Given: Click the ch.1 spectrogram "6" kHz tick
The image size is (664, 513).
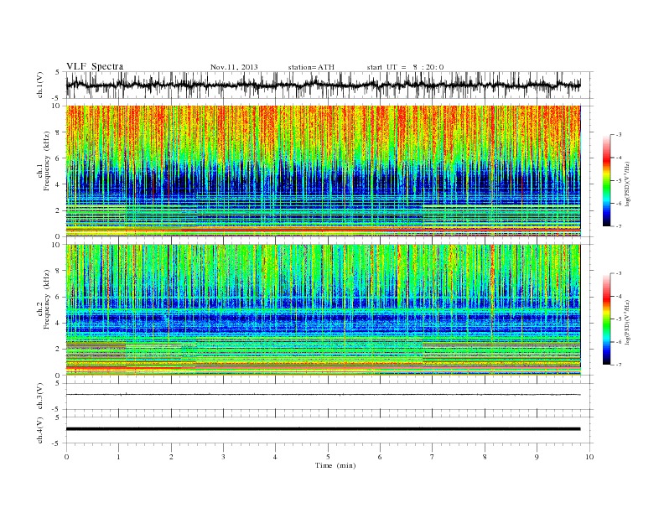Looking at the screenshot, I should [x=60, y=158].
